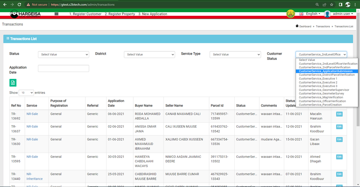This screenshot has height=187, width=360.
Task: Open the District filter dropdown
Action: click(x=149, y=54)
